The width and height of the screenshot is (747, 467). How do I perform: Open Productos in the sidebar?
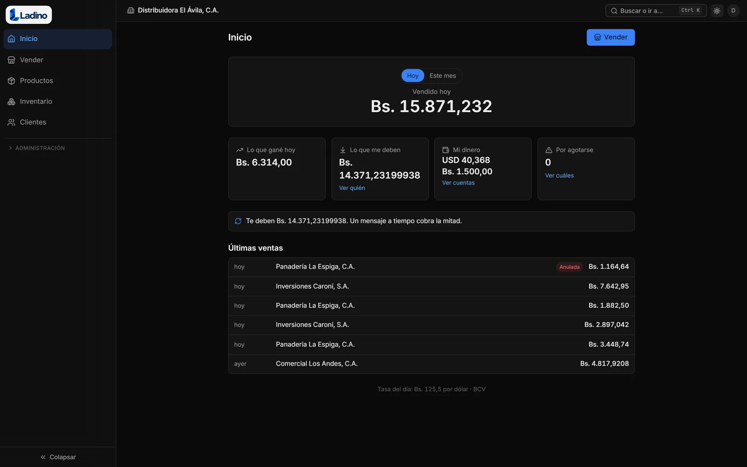point(58,81)
